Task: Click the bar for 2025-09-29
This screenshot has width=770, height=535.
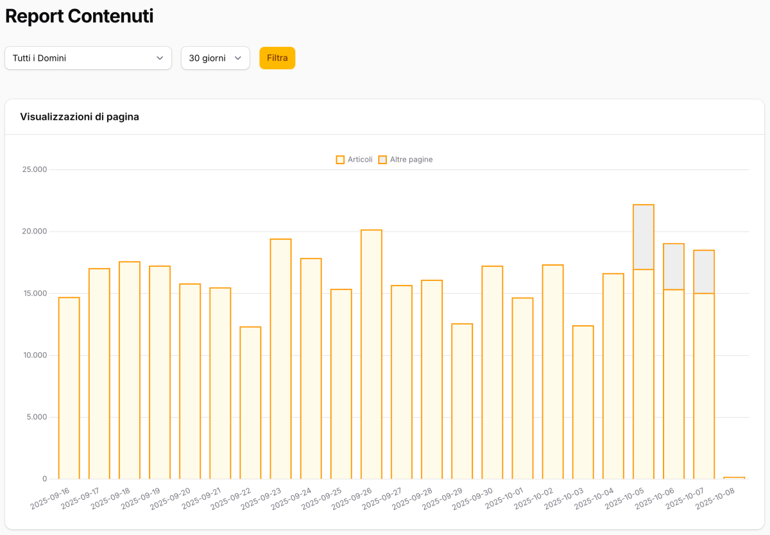Action: [x=462, y=401]
